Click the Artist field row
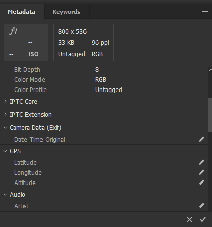Image resolution: width=212 pixels, height=227 pixels. coord(104,206)
